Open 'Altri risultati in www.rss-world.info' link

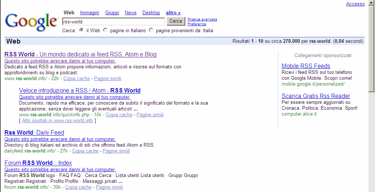(x=57, y=121)
